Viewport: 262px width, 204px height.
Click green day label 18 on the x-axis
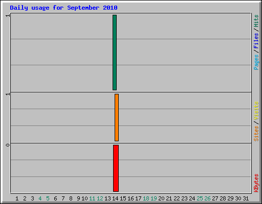click(x=146, y=198)
